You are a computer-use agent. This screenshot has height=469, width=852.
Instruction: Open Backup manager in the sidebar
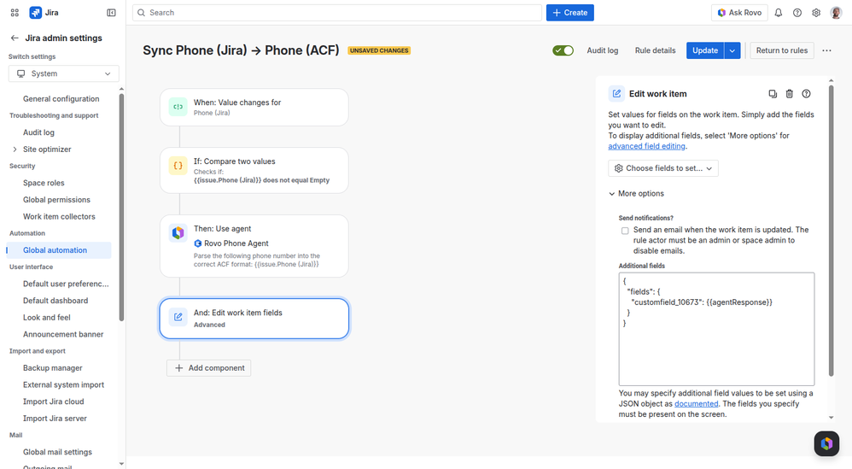tap(53, 368)
